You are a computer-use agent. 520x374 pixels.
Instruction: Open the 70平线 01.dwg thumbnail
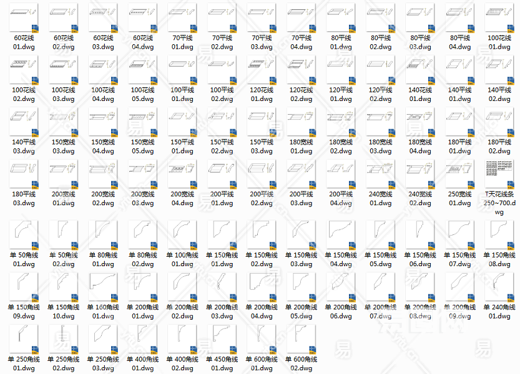point(182,18)
